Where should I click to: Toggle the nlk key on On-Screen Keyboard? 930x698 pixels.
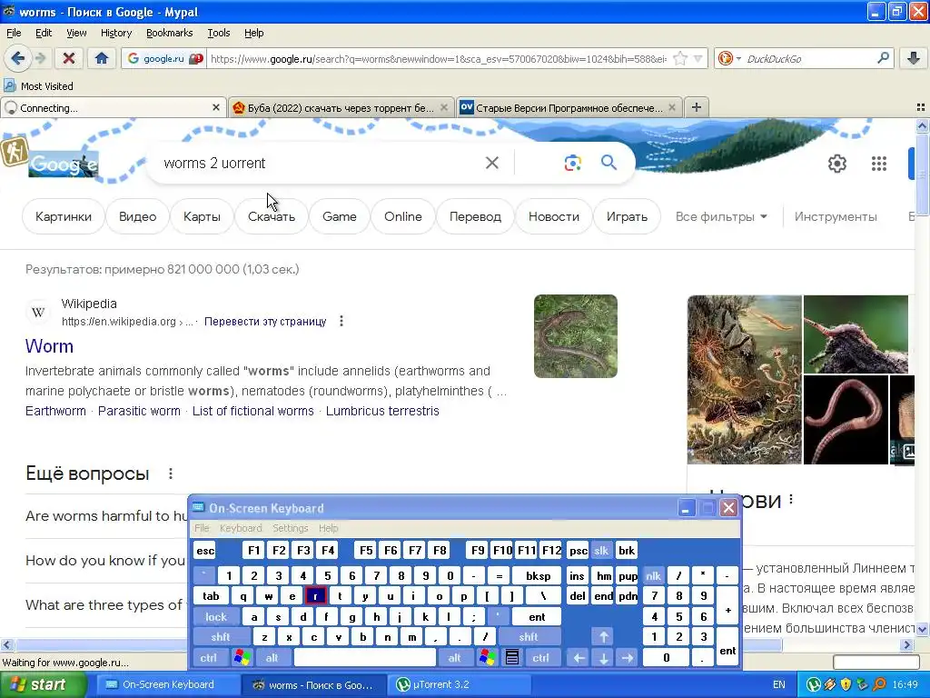pyautogui.click(x=653, y=575)
